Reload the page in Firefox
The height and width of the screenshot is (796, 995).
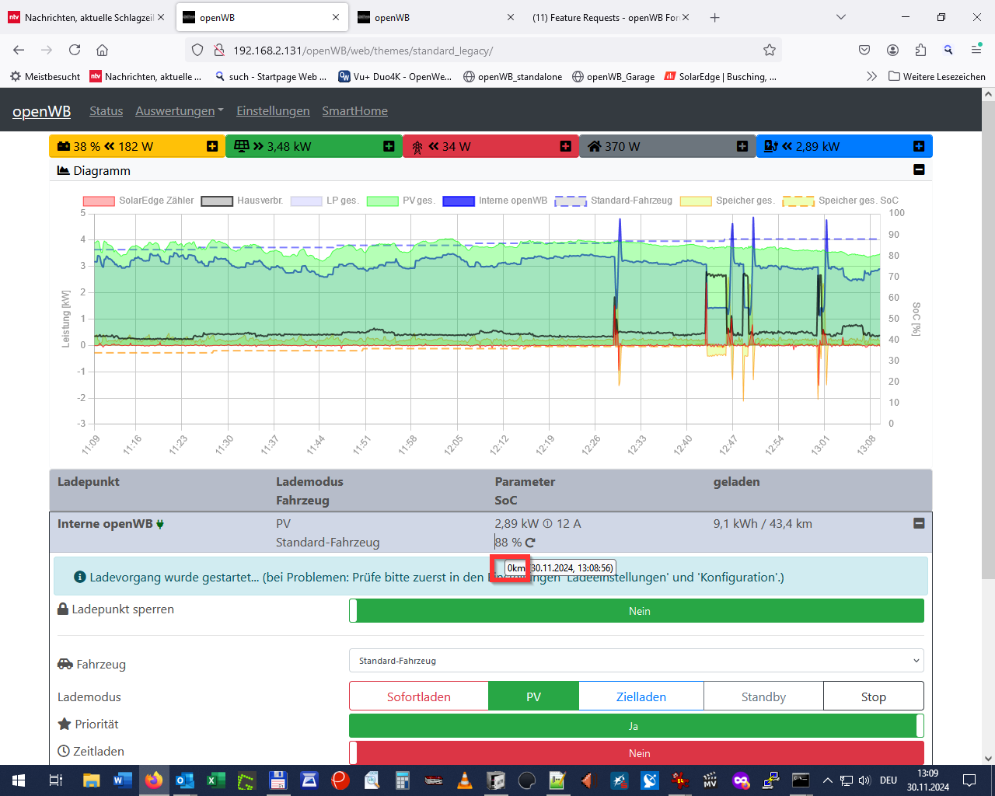75,50
